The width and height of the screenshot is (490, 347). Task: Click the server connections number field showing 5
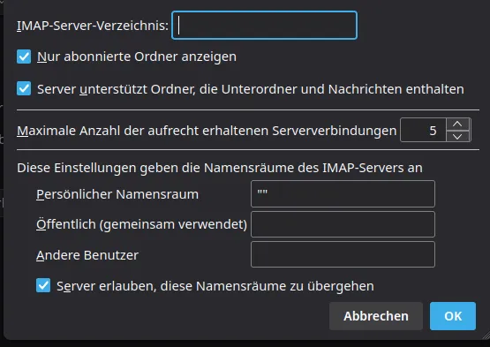(x=423, y=131)
